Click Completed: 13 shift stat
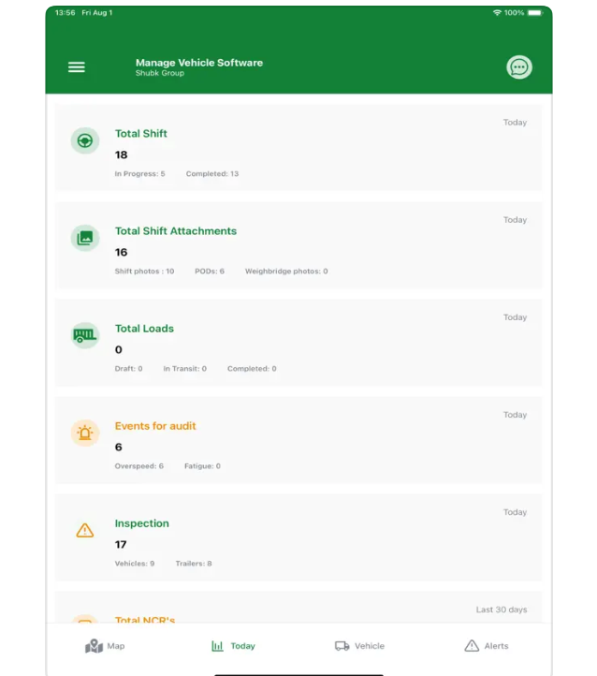This screenshot has width=597, height=676. [x=212, y=174]
